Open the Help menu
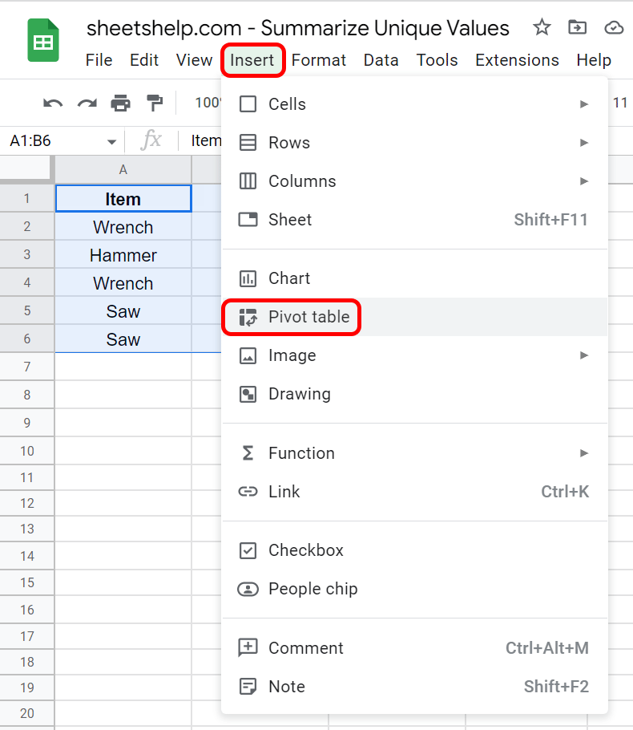This screenshot has height=730, width=633. 594,60
